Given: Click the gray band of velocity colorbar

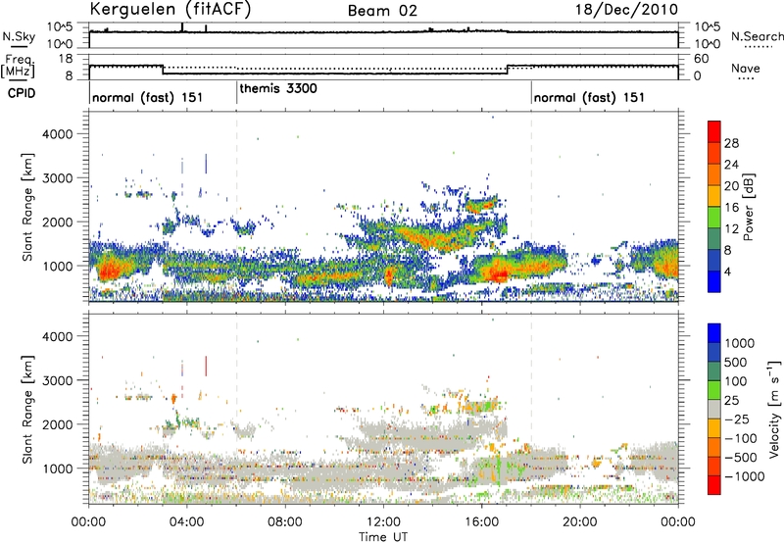Looking at the screenshot, I should 714,409.
